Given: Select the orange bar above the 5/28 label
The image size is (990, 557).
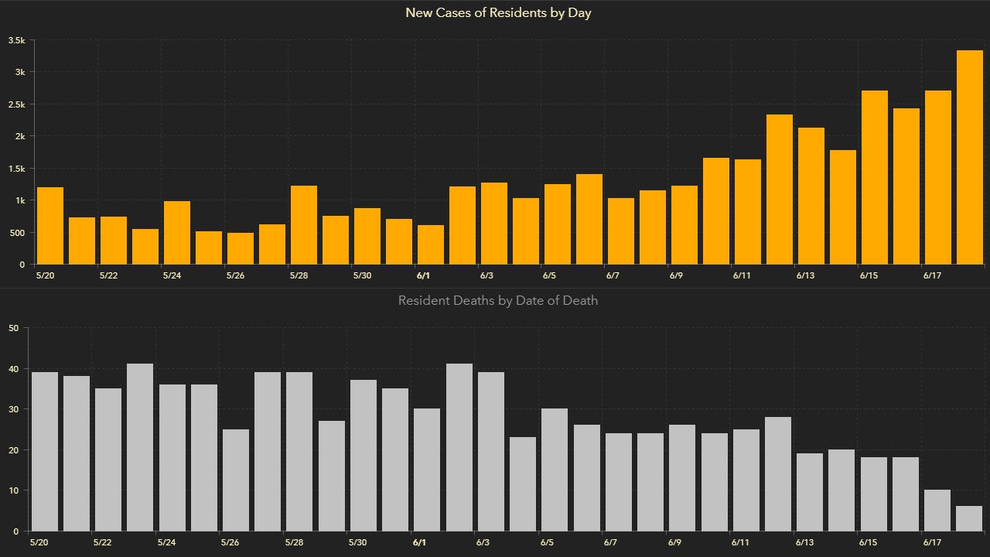Looking at the screenshot, I should [304, 225].
